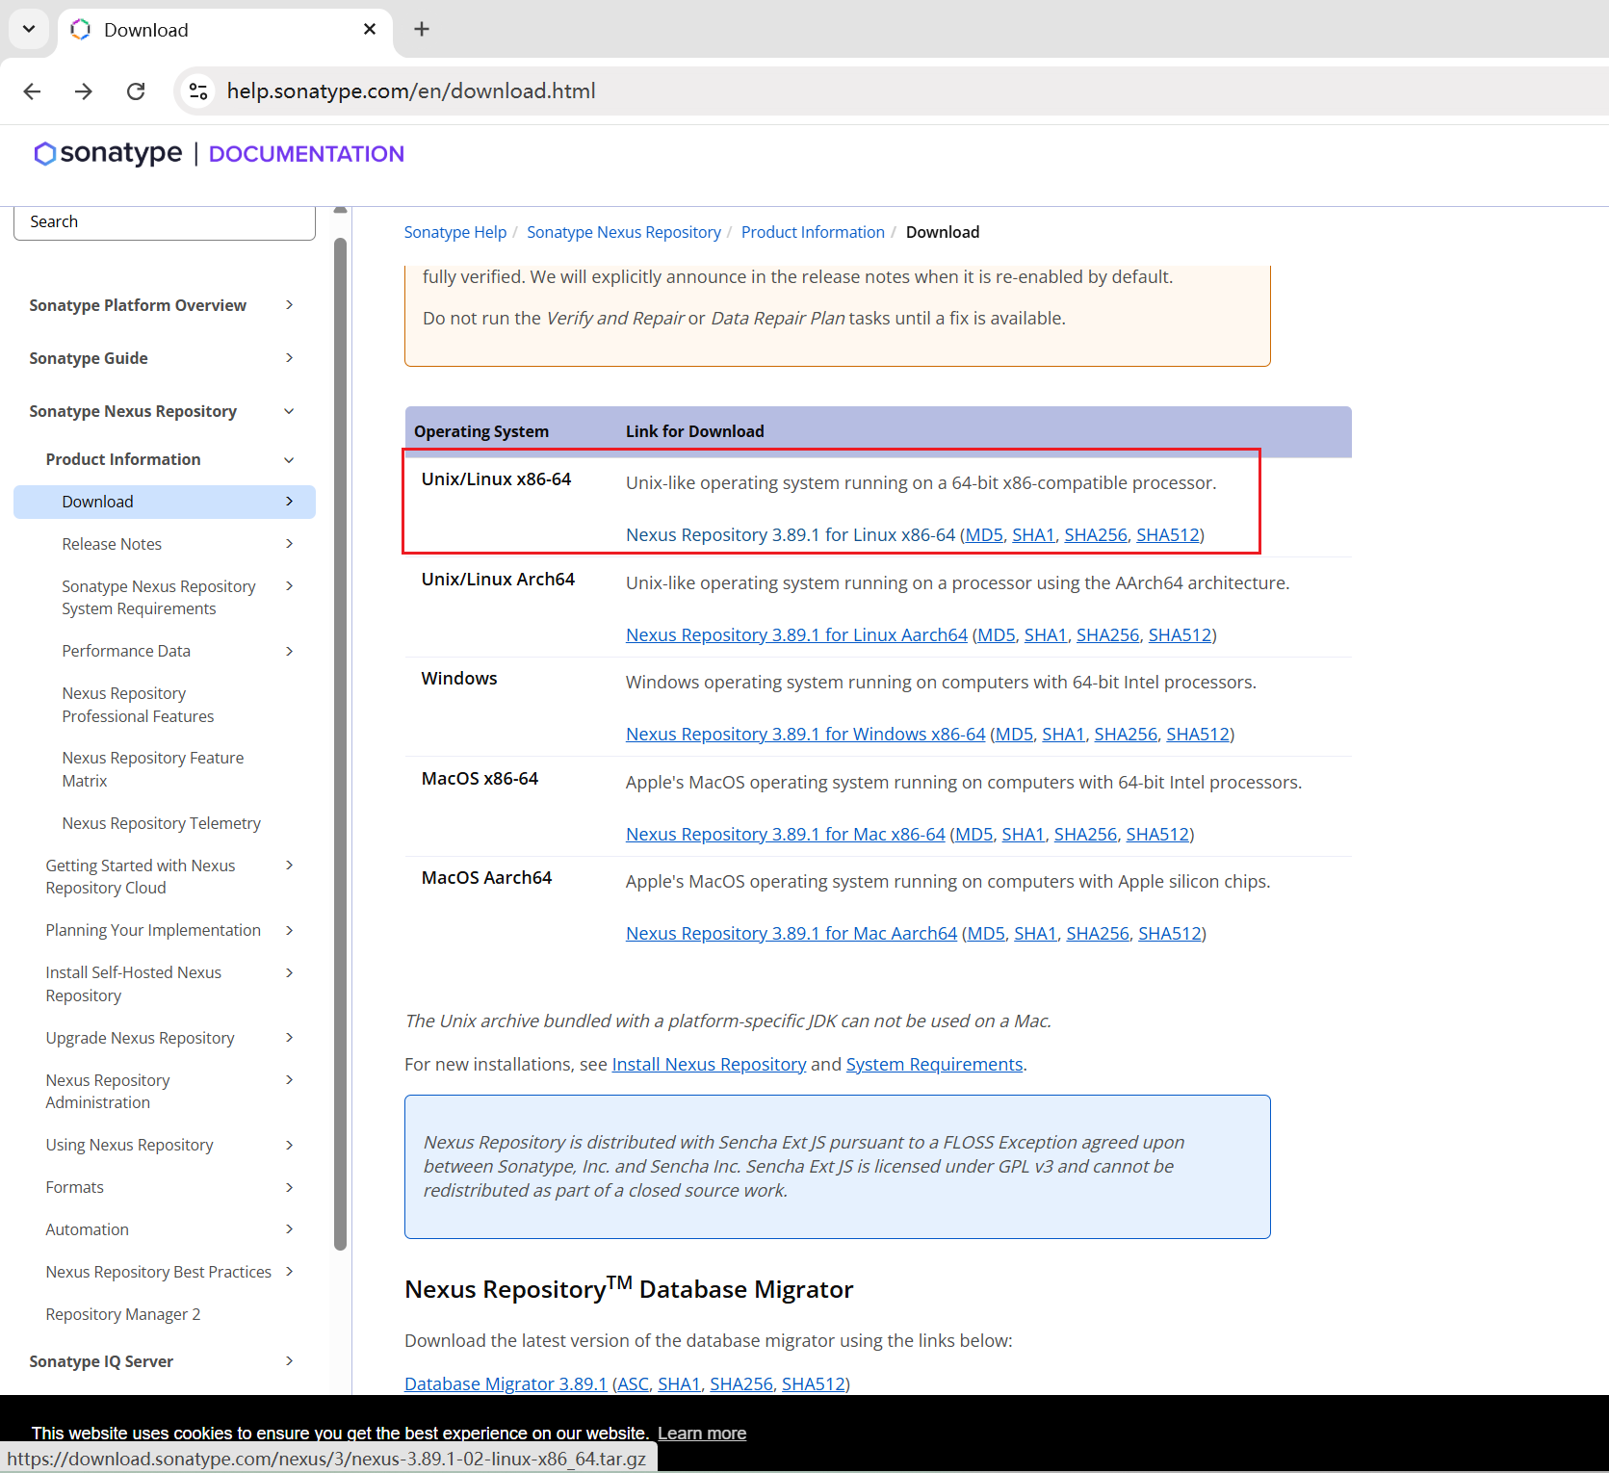Click the DOCUMENTATION header text

tap(306, 154)
